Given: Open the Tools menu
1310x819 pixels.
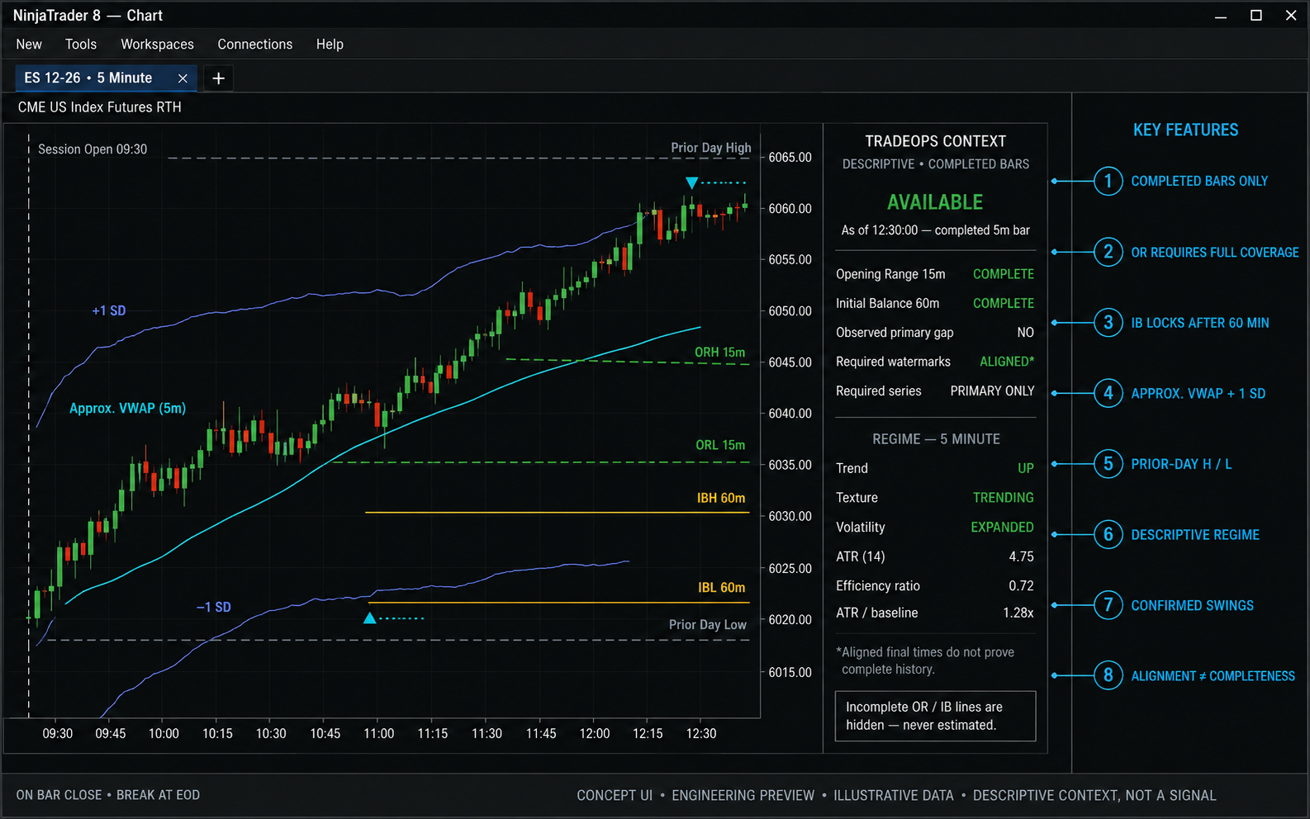Looking at the screenshot, I should [x=81, y=45].
